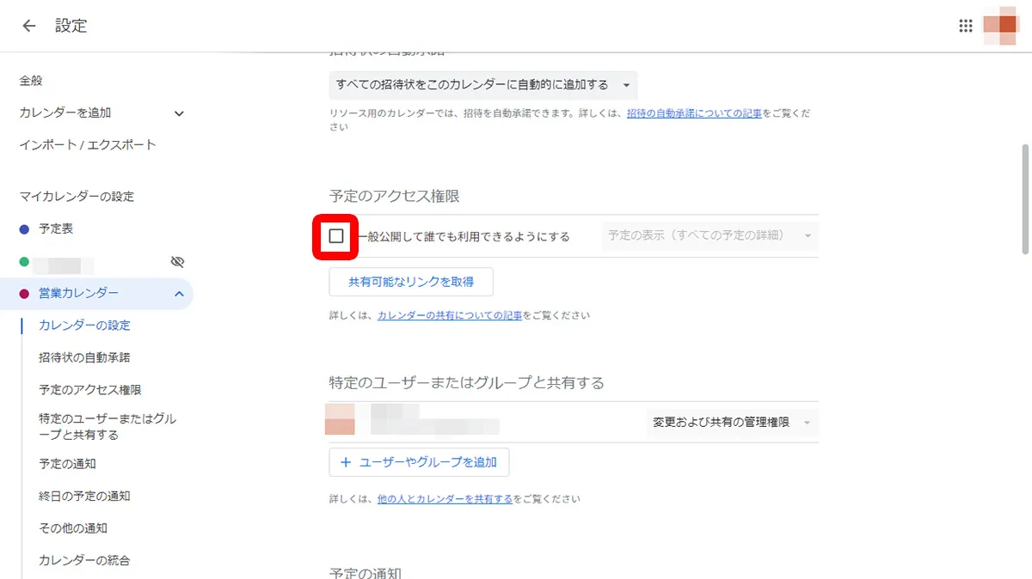Show the hidden calendar via the eye icon
This screenshot has width=1032, height=579.
177,261
